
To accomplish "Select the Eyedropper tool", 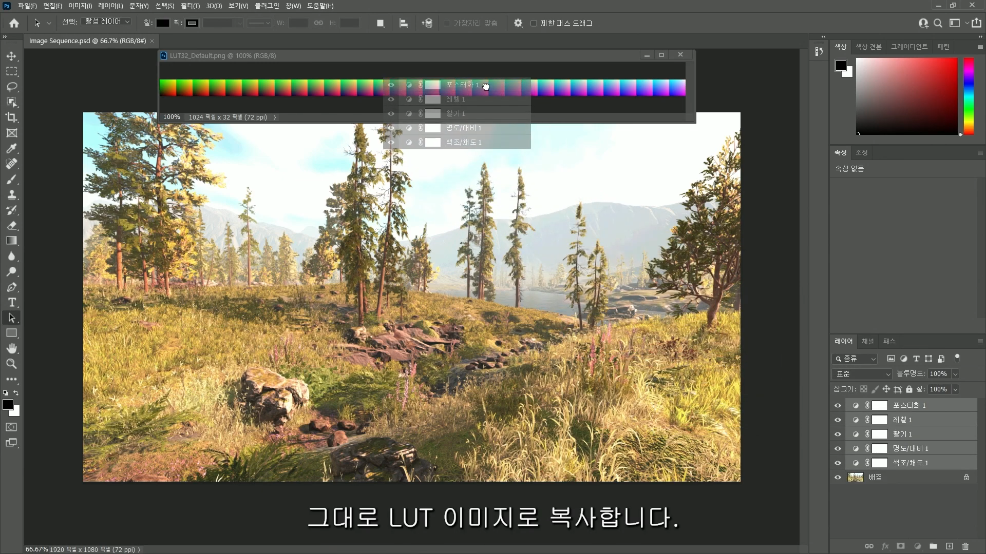I will coord(11,148).
